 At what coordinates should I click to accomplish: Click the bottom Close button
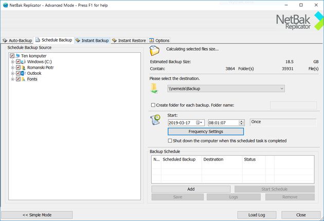301,215
